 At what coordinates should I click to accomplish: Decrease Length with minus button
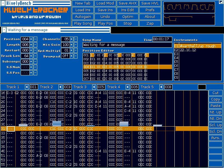tap(36, 45)
